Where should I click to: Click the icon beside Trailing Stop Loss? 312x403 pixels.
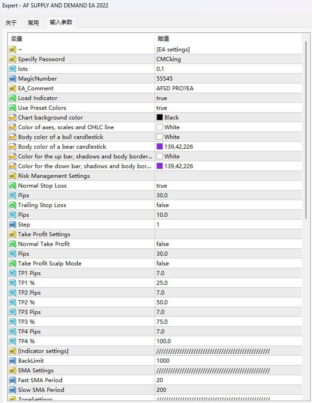12,205
